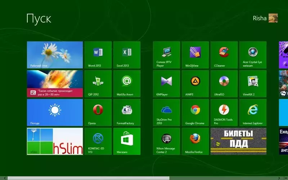Click the scrollbar right arrow
Screen dimensions: 288x180
279,178
